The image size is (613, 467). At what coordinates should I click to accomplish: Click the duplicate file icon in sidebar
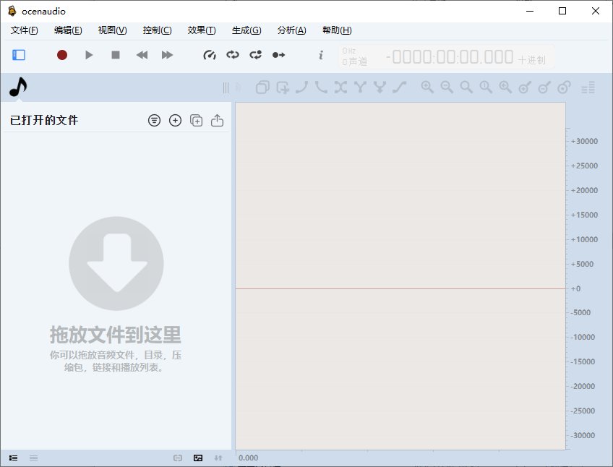[196, 121]
